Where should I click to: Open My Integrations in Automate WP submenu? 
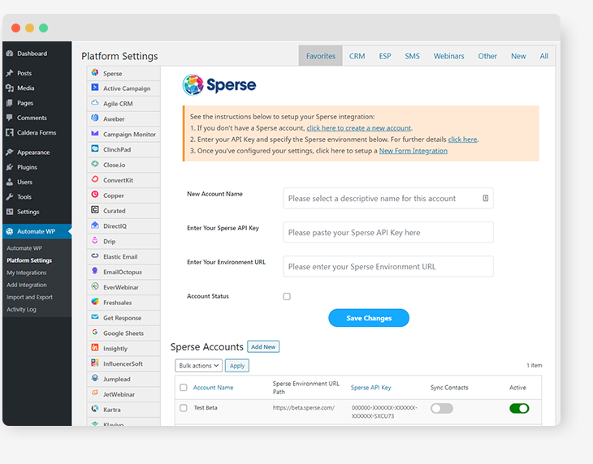pos(27,273)
